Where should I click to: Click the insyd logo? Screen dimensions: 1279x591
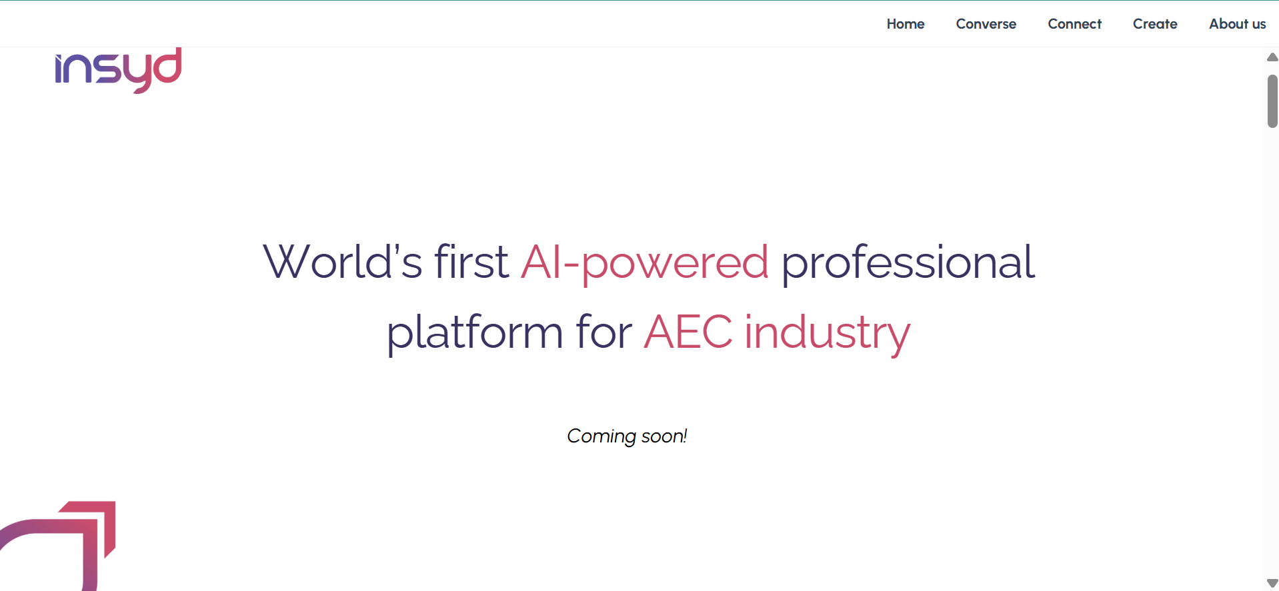click(x=117, y=70)
